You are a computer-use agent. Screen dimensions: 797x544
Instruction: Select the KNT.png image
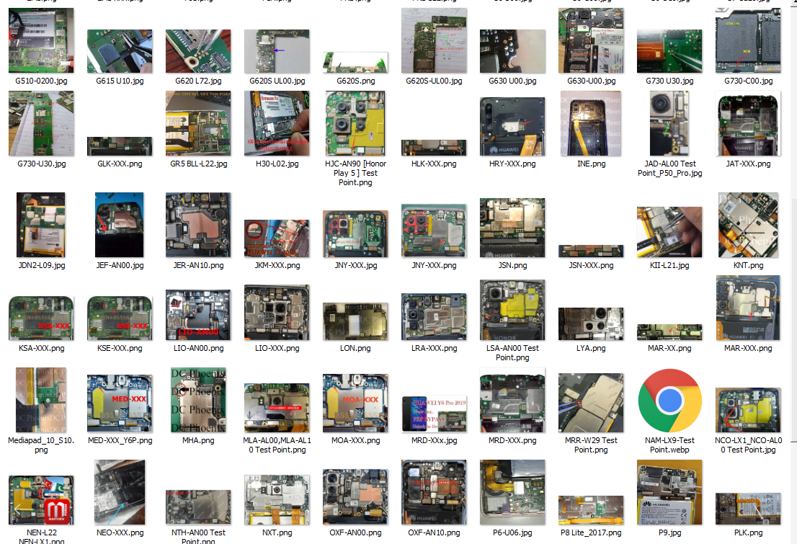coord(748,225)
